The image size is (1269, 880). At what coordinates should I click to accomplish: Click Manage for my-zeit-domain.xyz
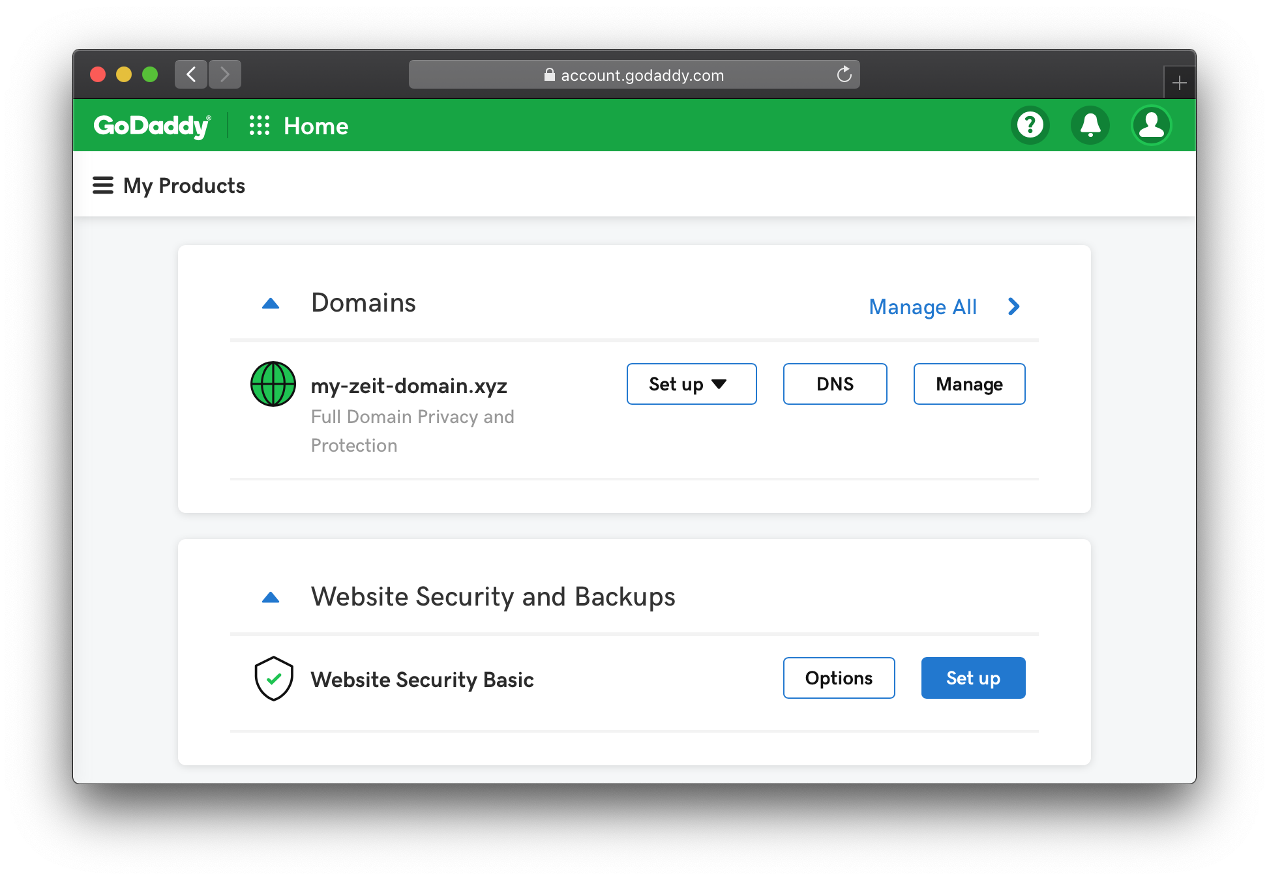[x=969, y=384]
